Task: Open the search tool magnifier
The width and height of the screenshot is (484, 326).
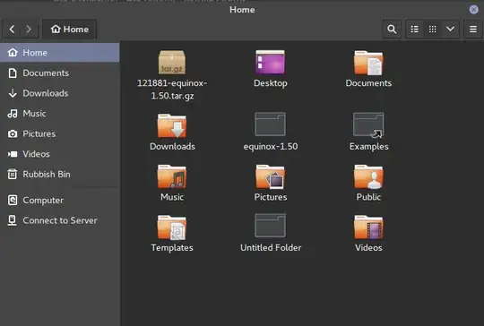Action: (x=392, y=30)
